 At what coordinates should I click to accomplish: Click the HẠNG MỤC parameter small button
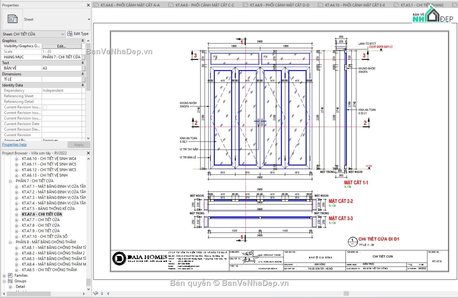point(83,57)
